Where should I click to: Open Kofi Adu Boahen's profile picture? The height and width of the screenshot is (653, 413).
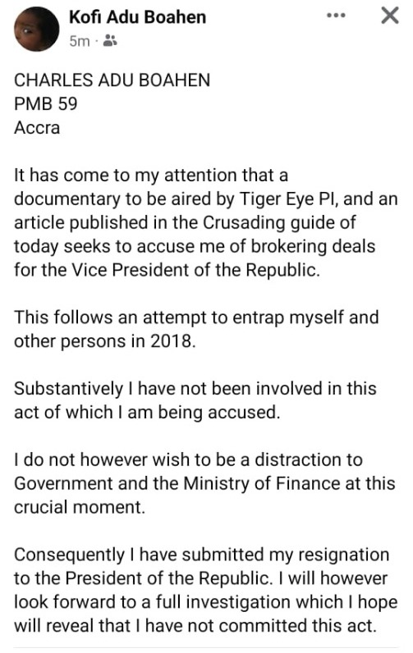[37, 29]
